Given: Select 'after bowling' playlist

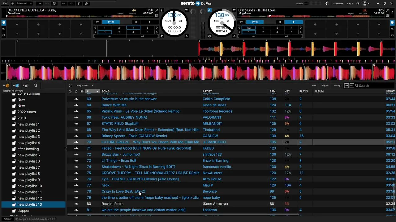Looking at the screenshot, I should pos(28,149).
